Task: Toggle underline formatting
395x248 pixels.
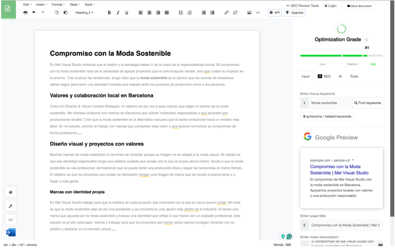Action: (x=127, y=13)
